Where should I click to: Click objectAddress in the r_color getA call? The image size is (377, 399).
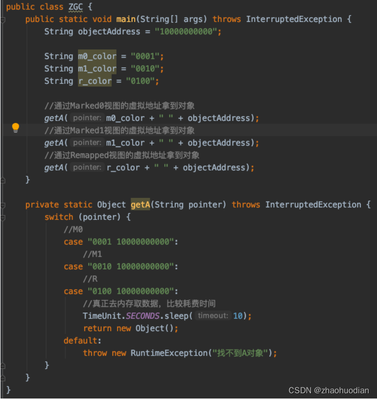(214, 167)
